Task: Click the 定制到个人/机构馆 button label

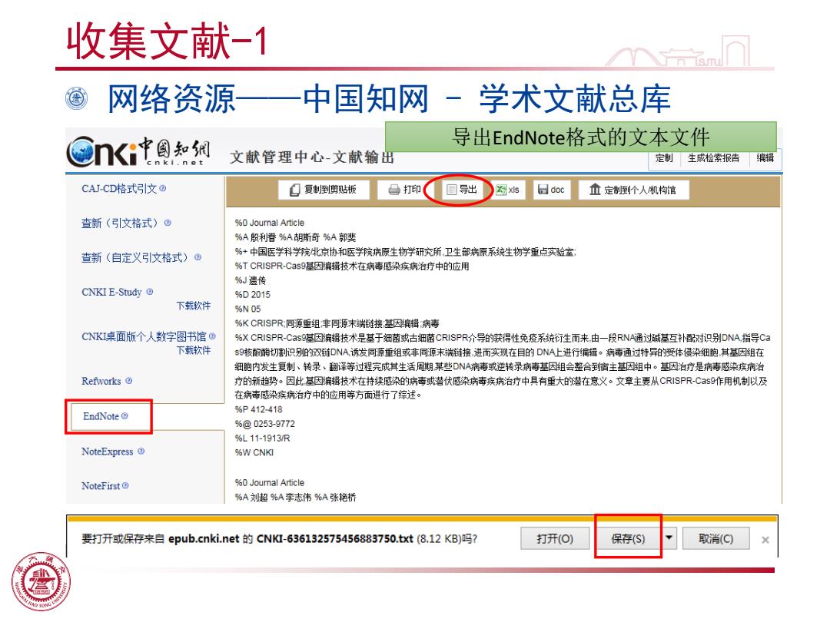Action: pyautogui.click(x=640, y=190)
